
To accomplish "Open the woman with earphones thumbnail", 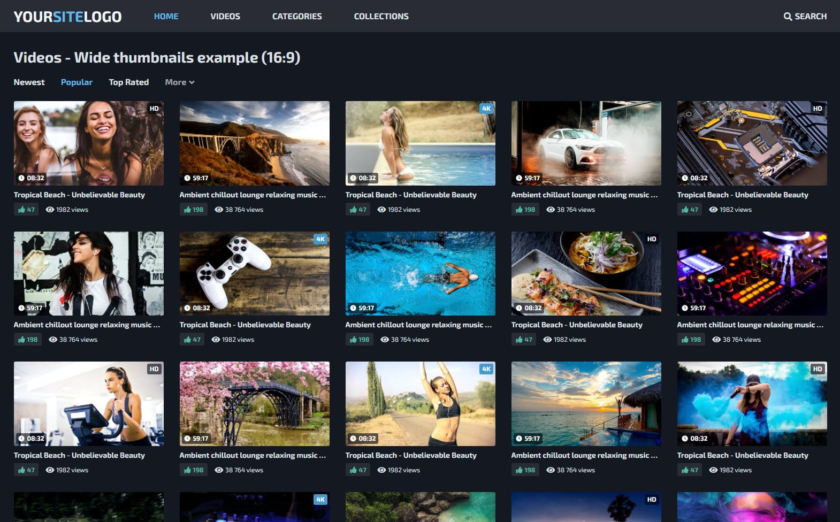I will point(89,273).
